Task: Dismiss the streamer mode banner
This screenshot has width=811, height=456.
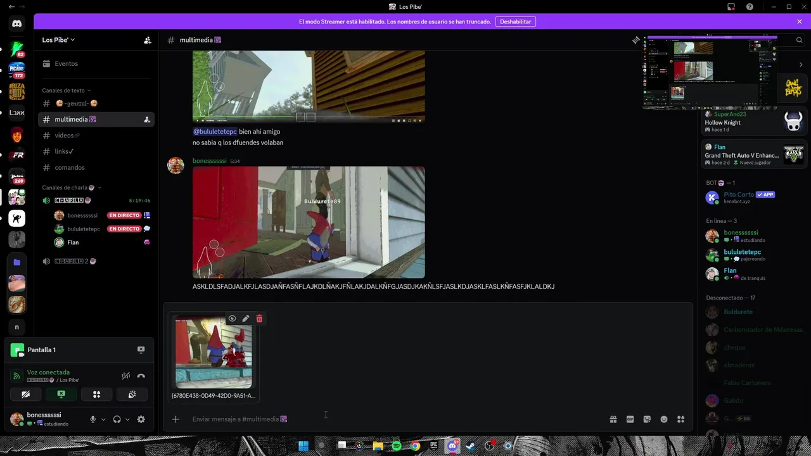Action: pos(800,22)
